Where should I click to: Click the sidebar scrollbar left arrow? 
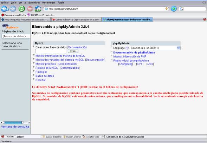coord(1,123)
